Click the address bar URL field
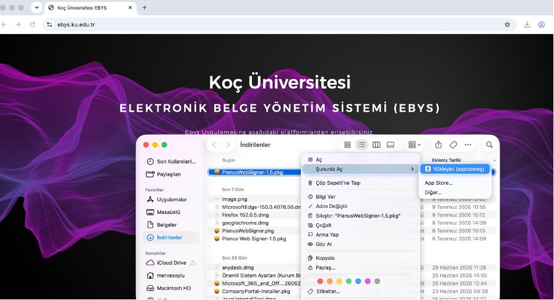 point(279,24)
